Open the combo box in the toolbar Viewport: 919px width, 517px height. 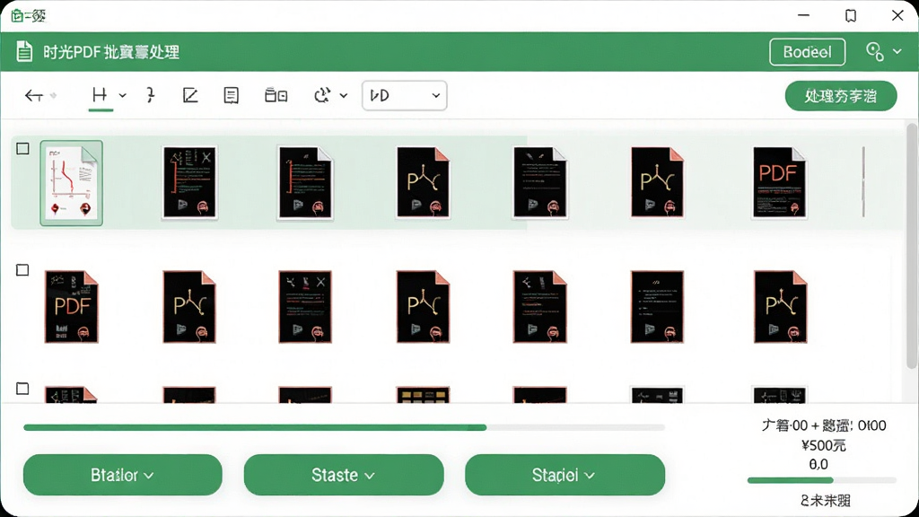(x=405, y=95)
